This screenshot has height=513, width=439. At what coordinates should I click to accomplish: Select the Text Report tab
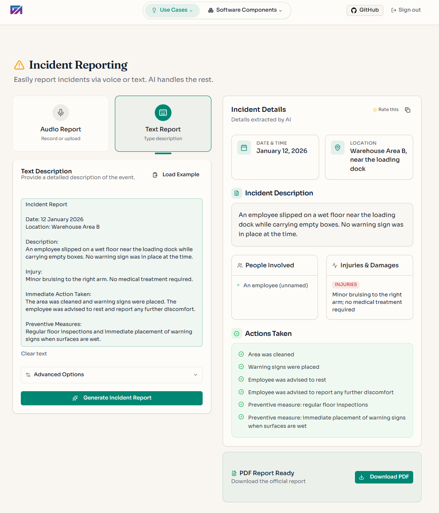tap(163, 123)
